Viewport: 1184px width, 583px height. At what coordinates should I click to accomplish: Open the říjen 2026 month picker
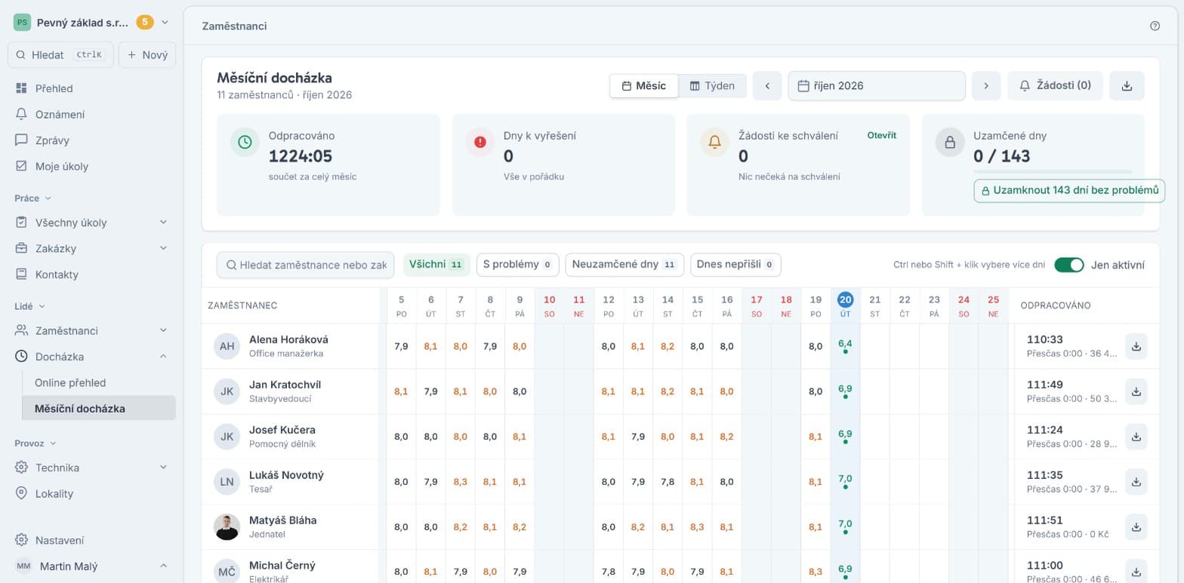pyautogui.click(x=877, y=86)
